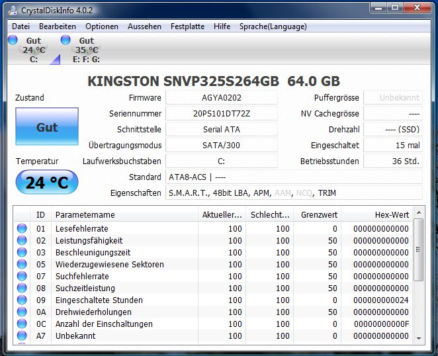The height and width of the screenshot is (356, 438).
Task: Click the Drehzahl field showing (SSD)
Action: point(393,130)
